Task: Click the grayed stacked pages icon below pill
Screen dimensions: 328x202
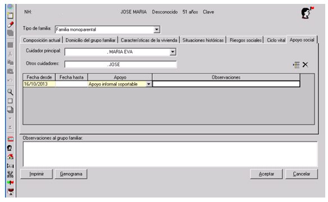Action: click(x=10, y=33)
